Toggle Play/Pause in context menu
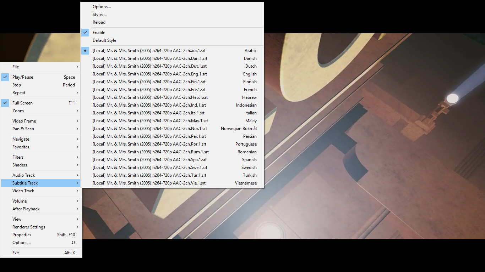This screenshot has height=272, width=485. point(41,77)
